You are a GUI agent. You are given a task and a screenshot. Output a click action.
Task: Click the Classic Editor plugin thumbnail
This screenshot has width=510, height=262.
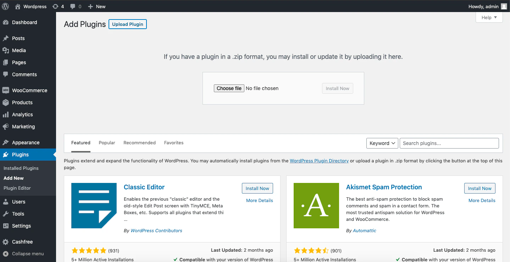[94, 206]
